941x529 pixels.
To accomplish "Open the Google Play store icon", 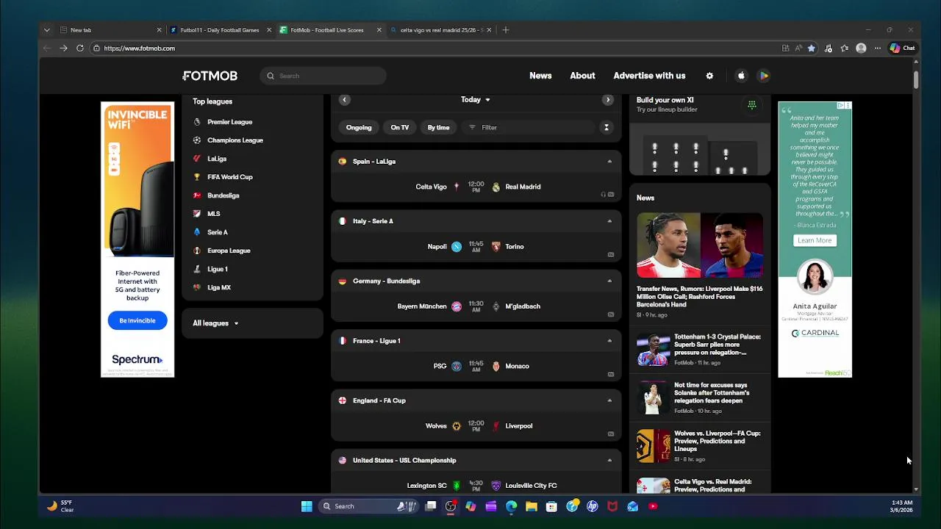I will tap(764, 76).
